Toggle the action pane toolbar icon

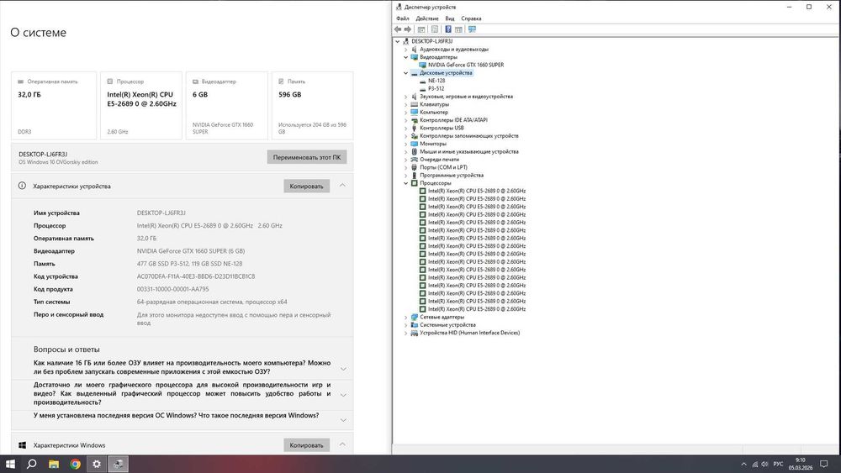point(458,29)
